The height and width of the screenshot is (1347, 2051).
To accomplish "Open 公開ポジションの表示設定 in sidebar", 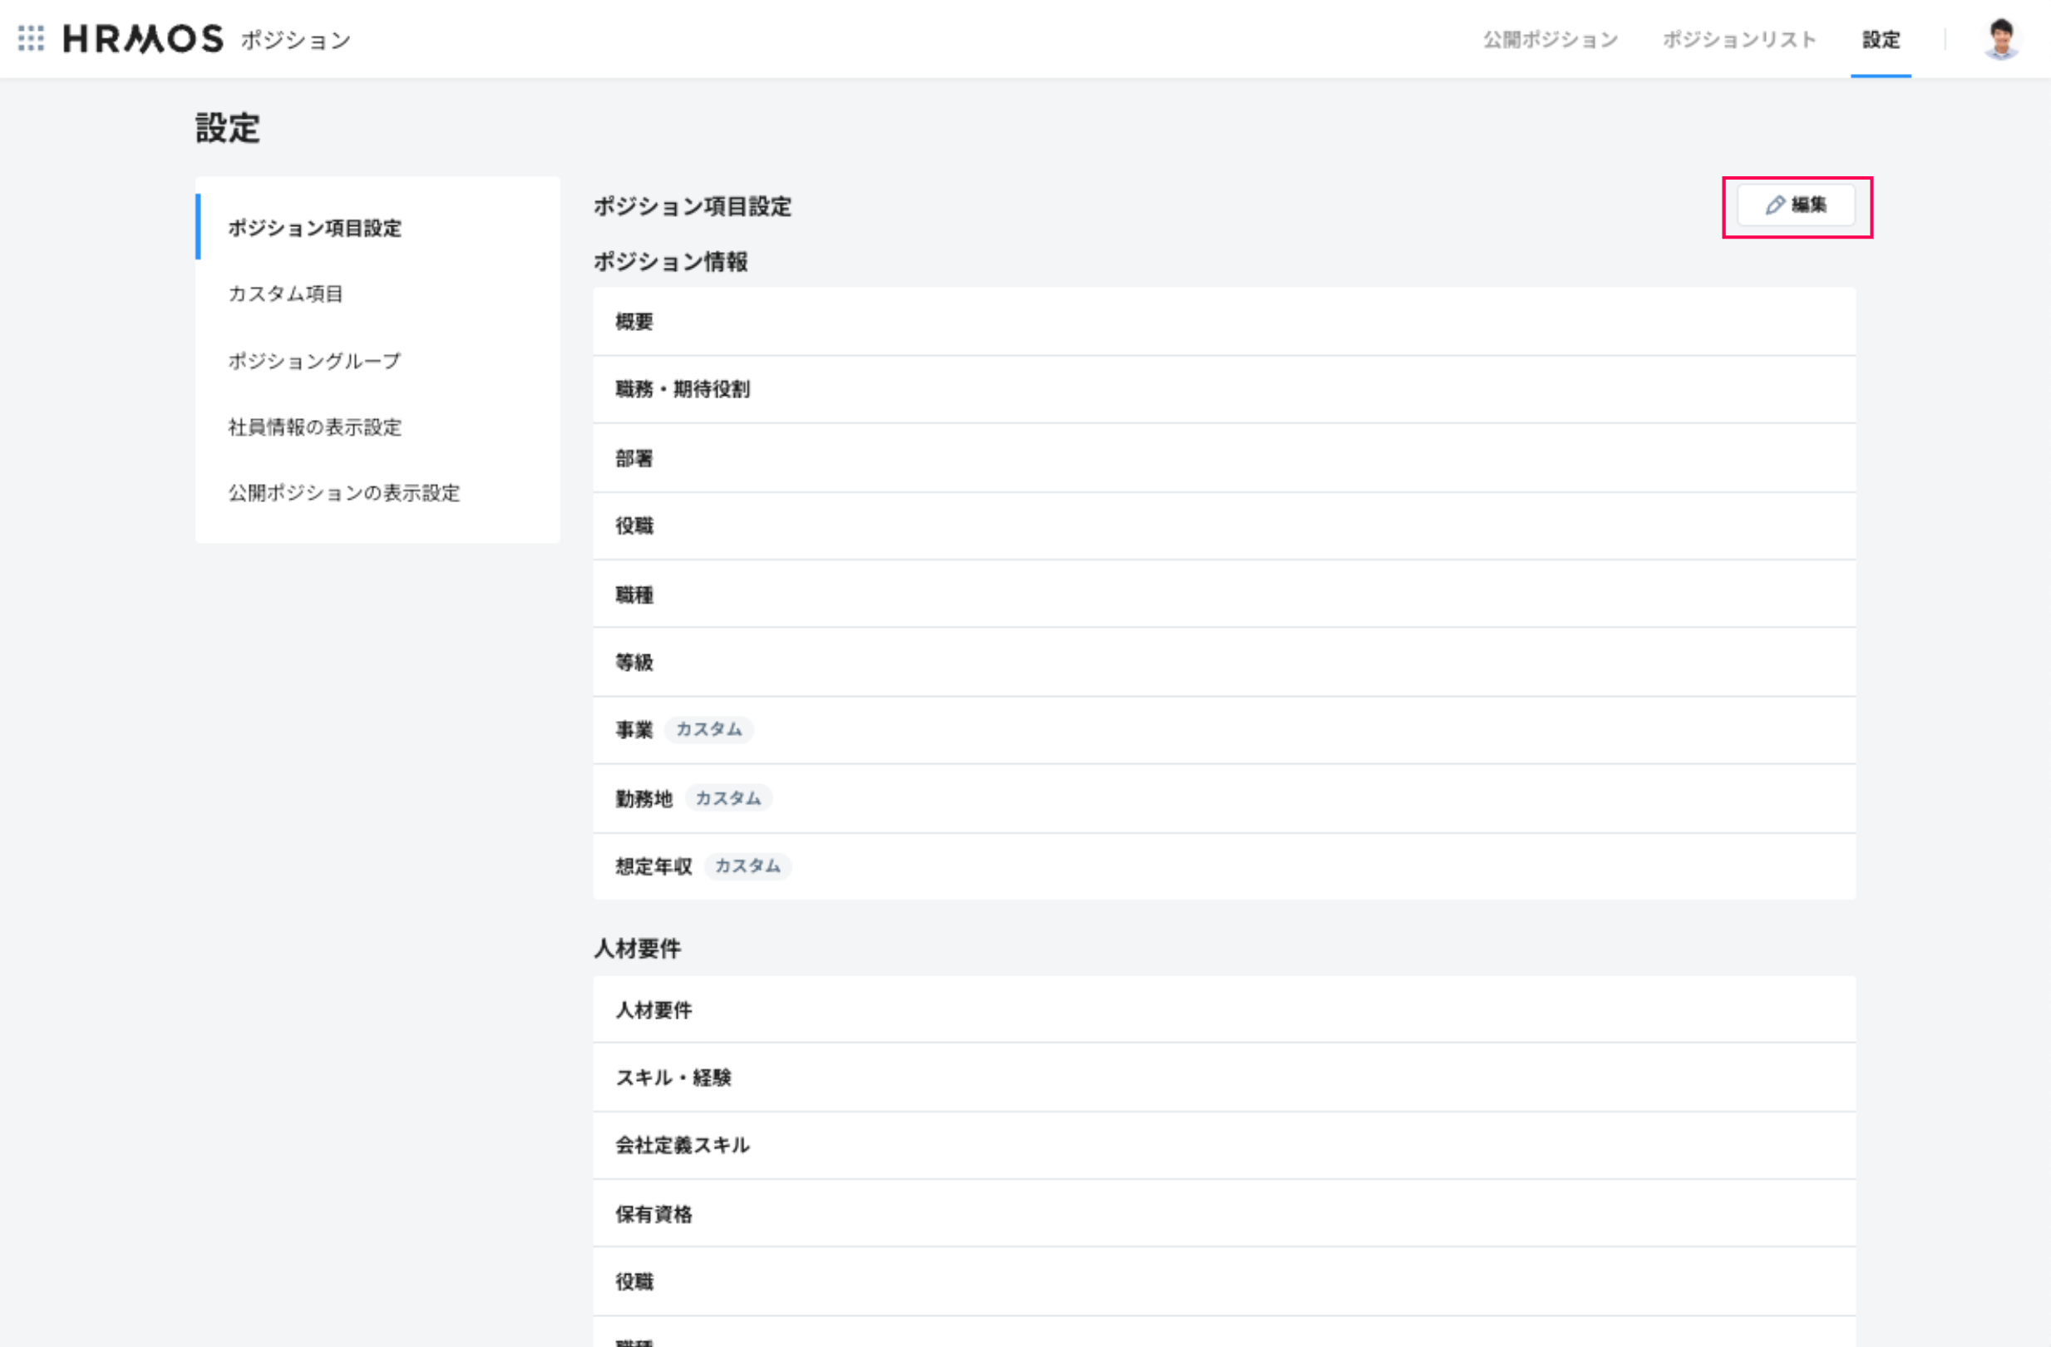I will tap(343, 493).
